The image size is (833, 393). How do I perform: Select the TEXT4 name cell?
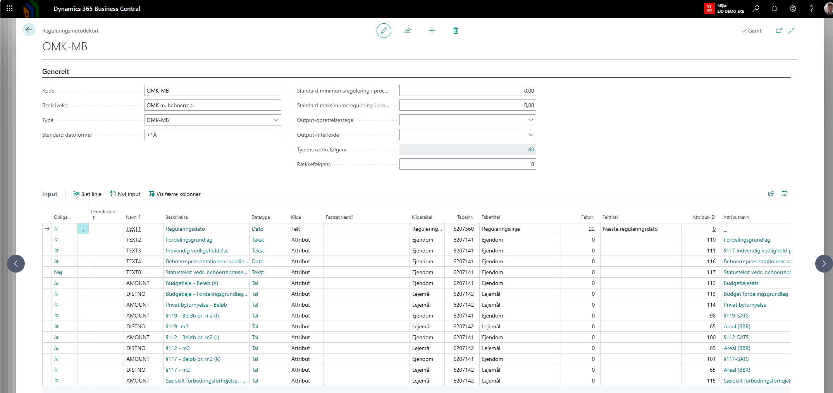[144, 261]
